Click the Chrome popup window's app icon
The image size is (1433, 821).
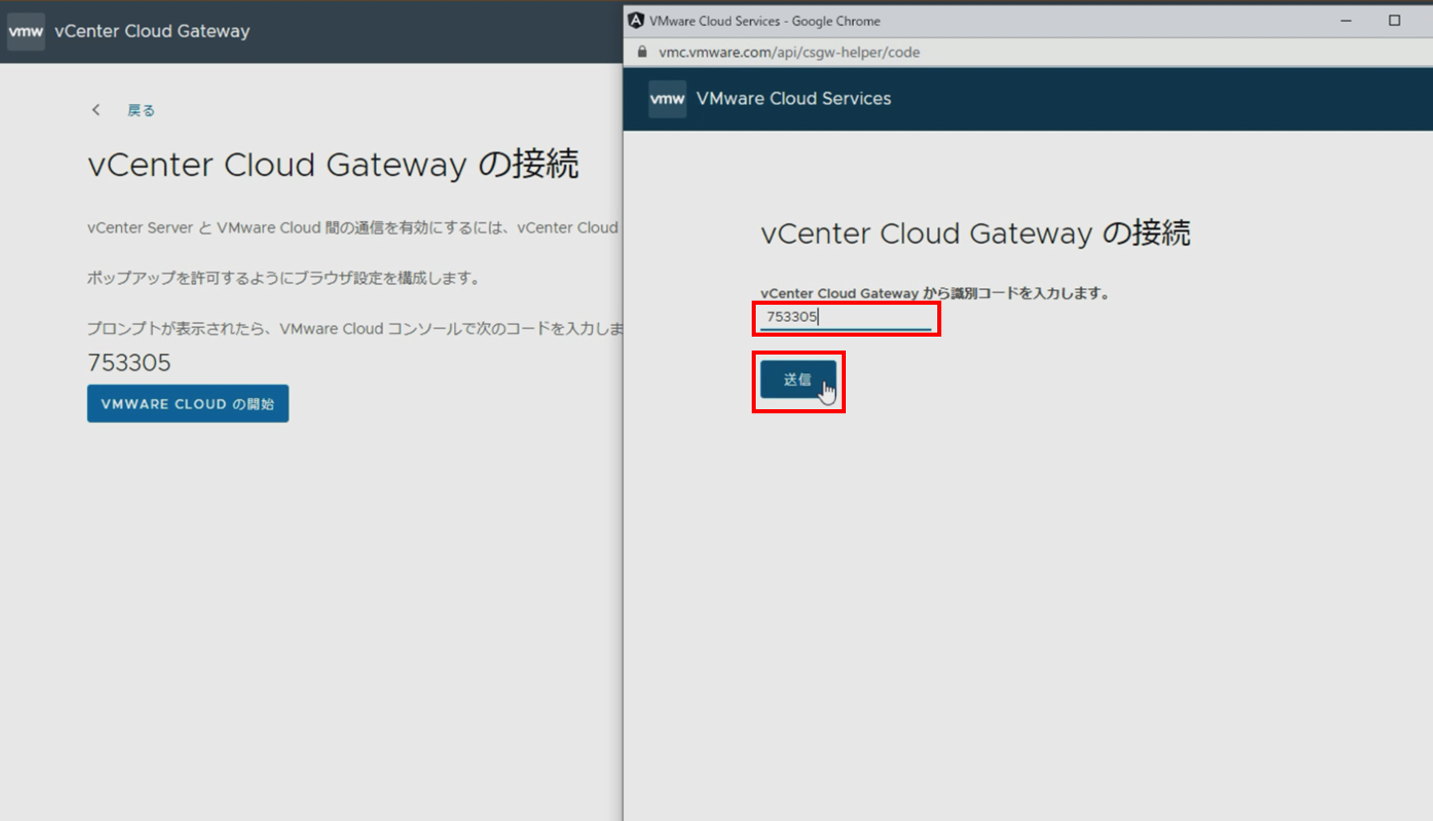[x=635, y=21]
